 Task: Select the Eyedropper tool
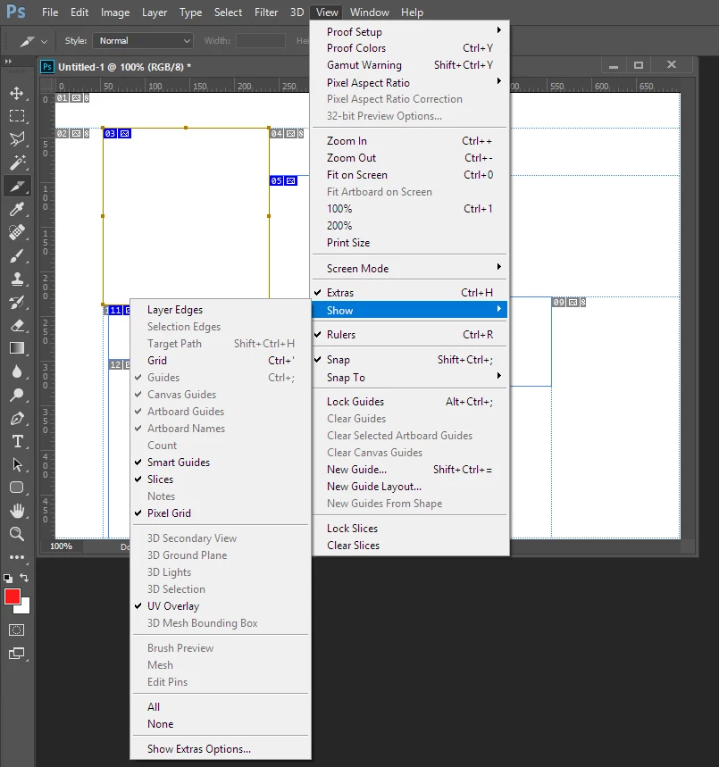[x=17, y=209]
